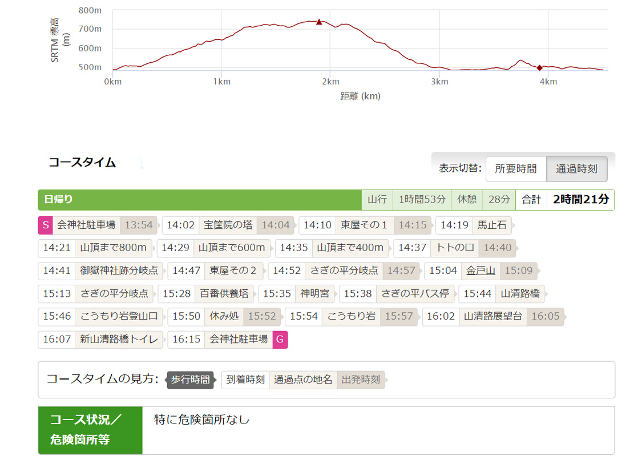Click the 神明宮 waypoint

pos(315,293)
